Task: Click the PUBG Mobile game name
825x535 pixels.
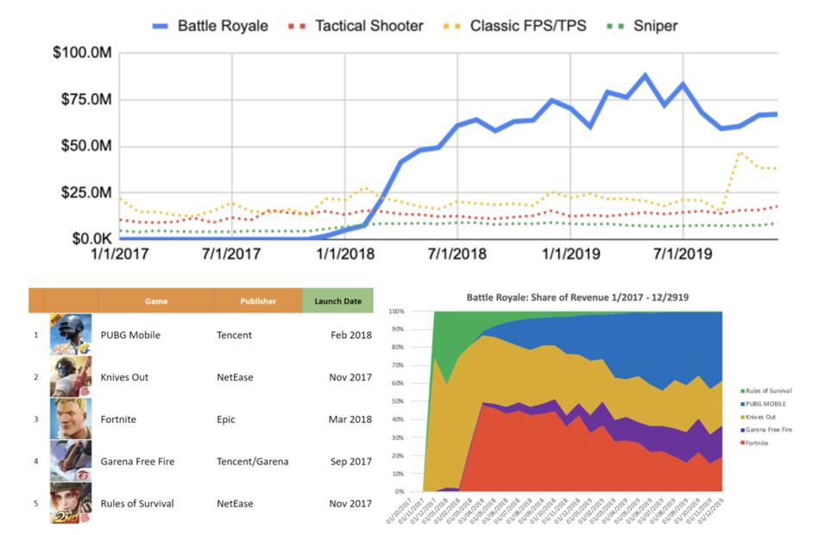Action: (x=130, y=335)
